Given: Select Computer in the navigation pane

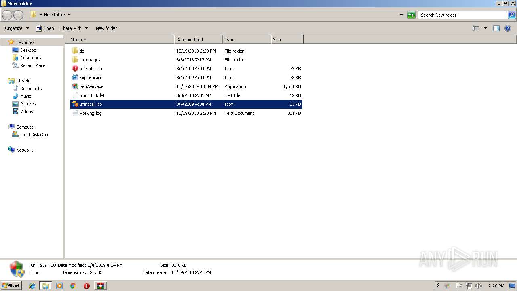Looking at the screenshot, I should pos(25,127).
